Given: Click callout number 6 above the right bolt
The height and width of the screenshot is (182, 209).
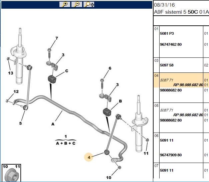Looking at the screenshot, I should [x=110, y=68].
